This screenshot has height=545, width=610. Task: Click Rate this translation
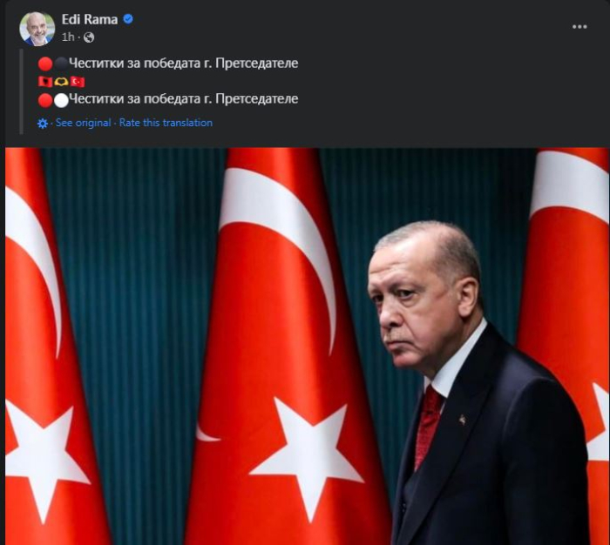click(166, 123)
